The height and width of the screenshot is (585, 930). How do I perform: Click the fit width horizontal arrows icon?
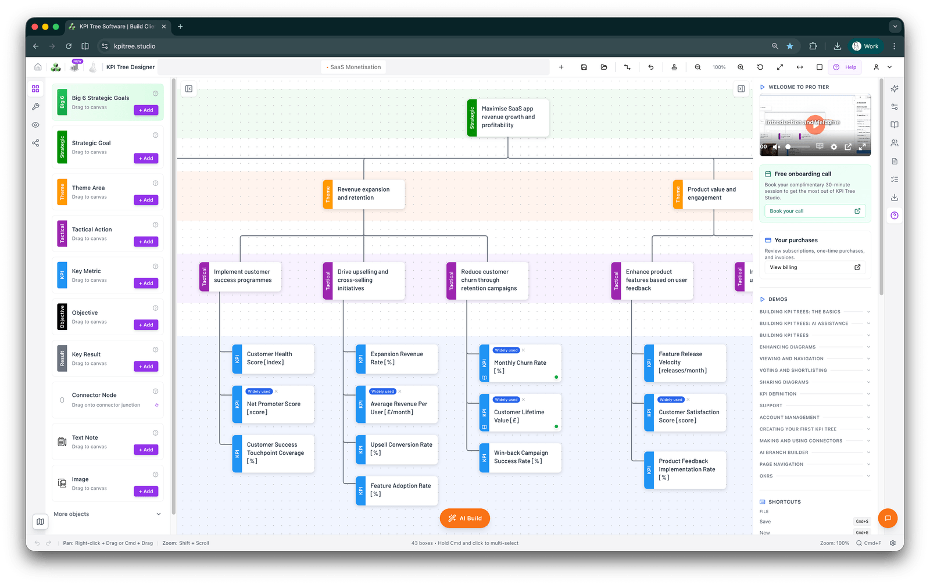(x=800, y=67)
